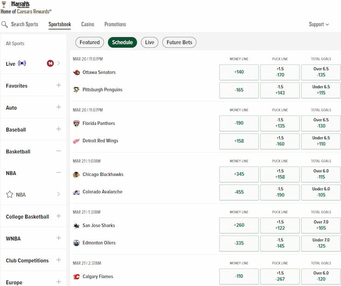Screen dimensions: 341x286
Task: Favorite NBA with the star icon
Action: [x=10, y=194]
